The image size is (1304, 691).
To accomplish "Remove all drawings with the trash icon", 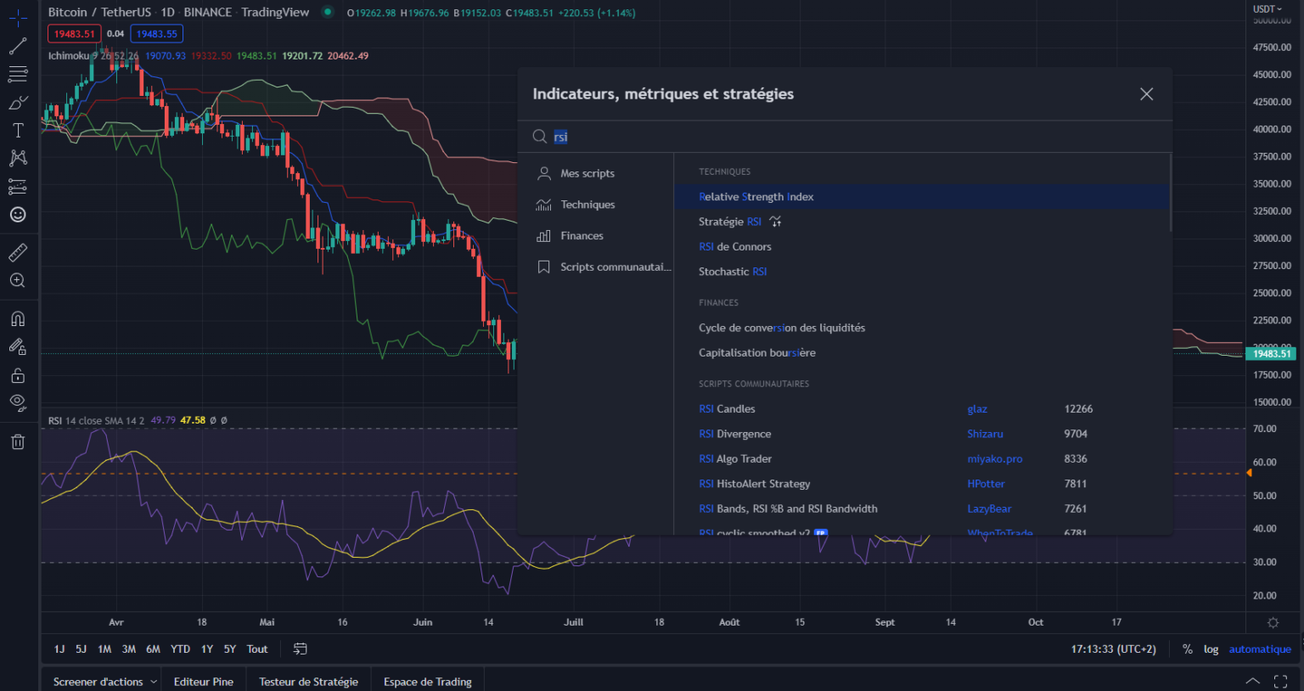I will (18, 441).
